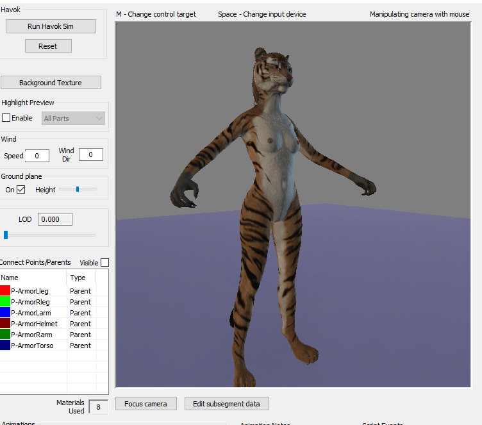The image size is (482, 425).
Task: Select the P-ArmorTorso row
Action: coord(54,346)
